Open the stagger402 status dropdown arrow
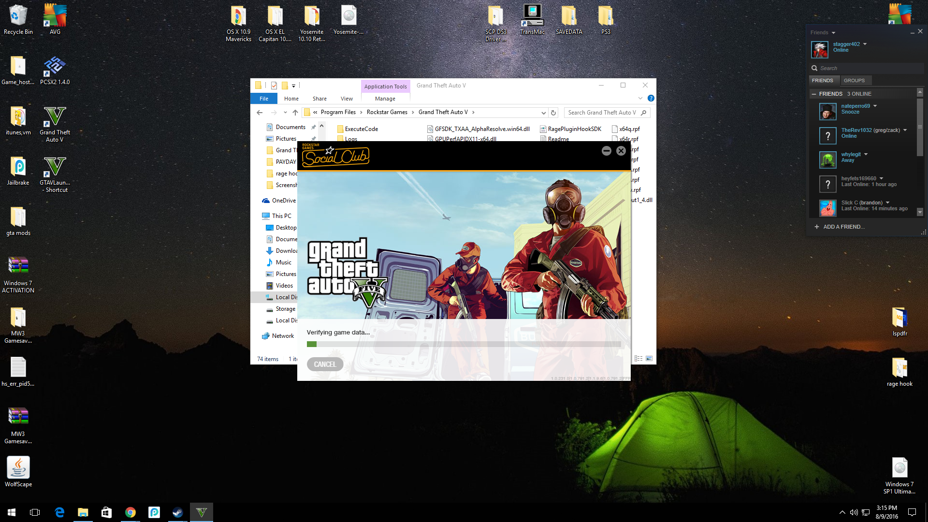Screen dimensions: 928x522 (x=865, y=44)
